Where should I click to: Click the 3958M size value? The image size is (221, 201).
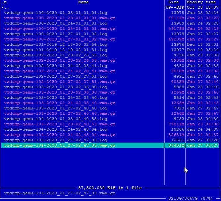pyautogui.click(x=178, y=60)
